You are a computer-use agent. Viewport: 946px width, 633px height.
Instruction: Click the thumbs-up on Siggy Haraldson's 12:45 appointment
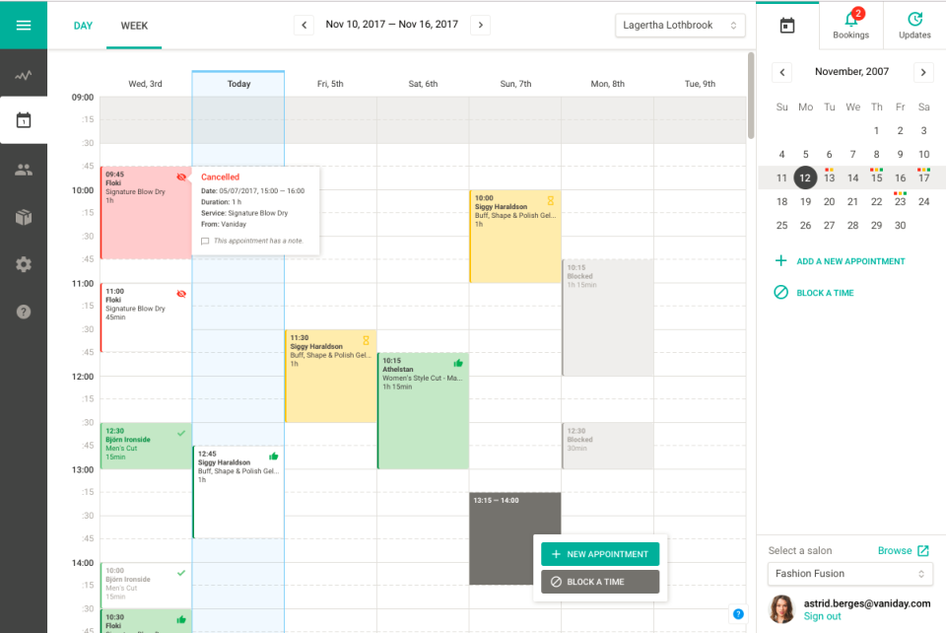[273, 456]
